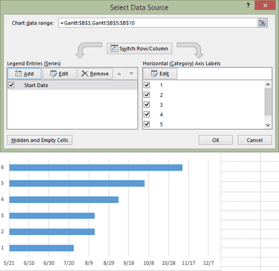Uncheck the Start Date series checkbox
Viewport: 279px width, 271px height.
11,85
